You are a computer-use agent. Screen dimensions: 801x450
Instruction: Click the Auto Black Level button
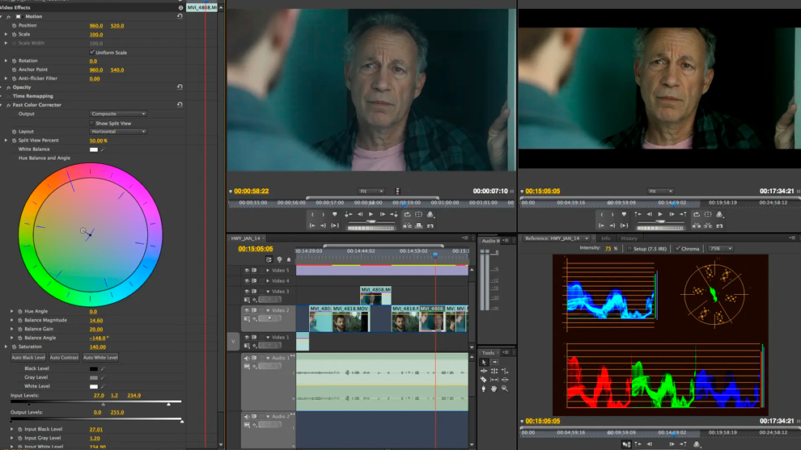click(x=28, y=358)
